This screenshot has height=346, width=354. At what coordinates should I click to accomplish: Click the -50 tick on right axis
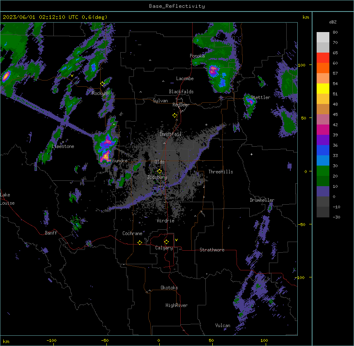click(301, 224)
